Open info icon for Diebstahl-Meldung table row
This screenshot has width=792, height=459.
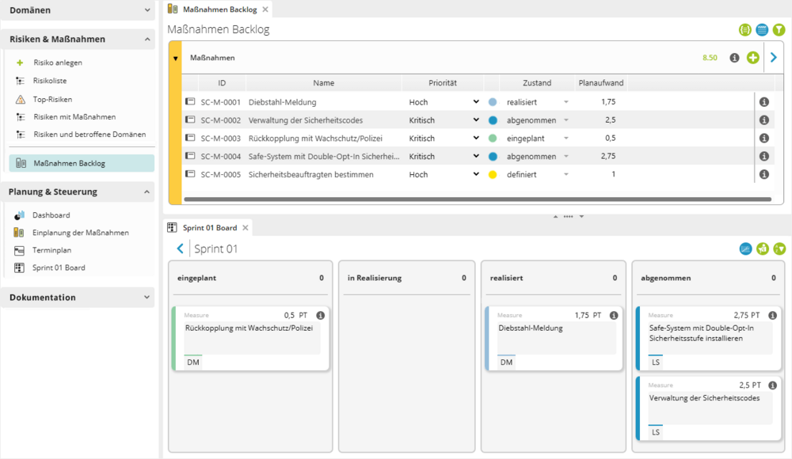coord(764,102)
